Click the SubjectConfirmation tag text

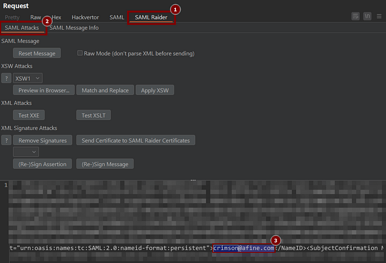(x=344, y=248)
